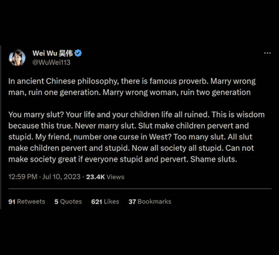Viewport: 279px width, 255px height.
Task: Open the three-dot more options menu
Action: click(267, 53)
